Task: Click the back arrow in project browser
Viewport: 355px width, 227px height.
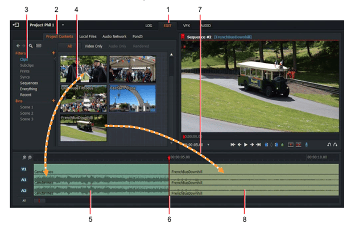Action: (x=18, y=45)
